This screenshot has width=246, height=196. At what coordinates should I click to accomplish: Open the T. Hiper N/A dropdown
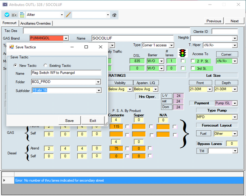(235, 45)
